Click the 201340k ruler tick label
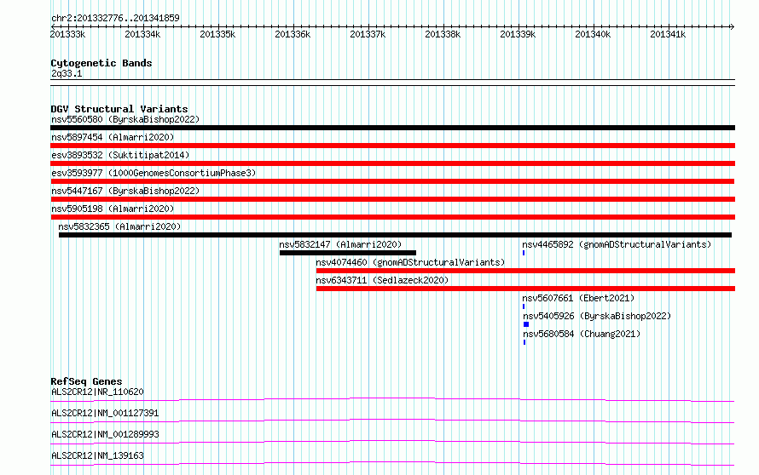This screenshot has width=759, height=475. click(x=593, y=34)
